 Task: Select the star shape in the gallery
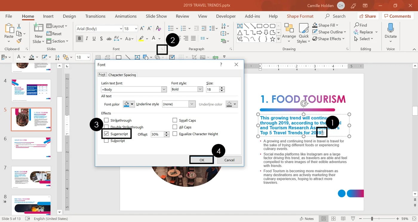(x=272, y=39)
